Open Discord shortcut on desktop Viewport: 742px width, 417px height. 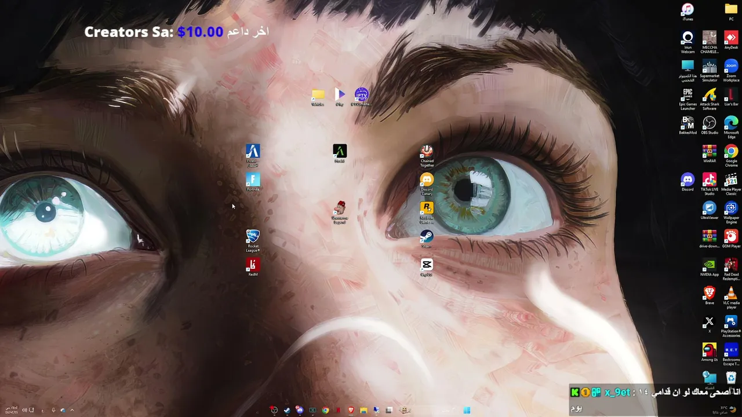688,182
